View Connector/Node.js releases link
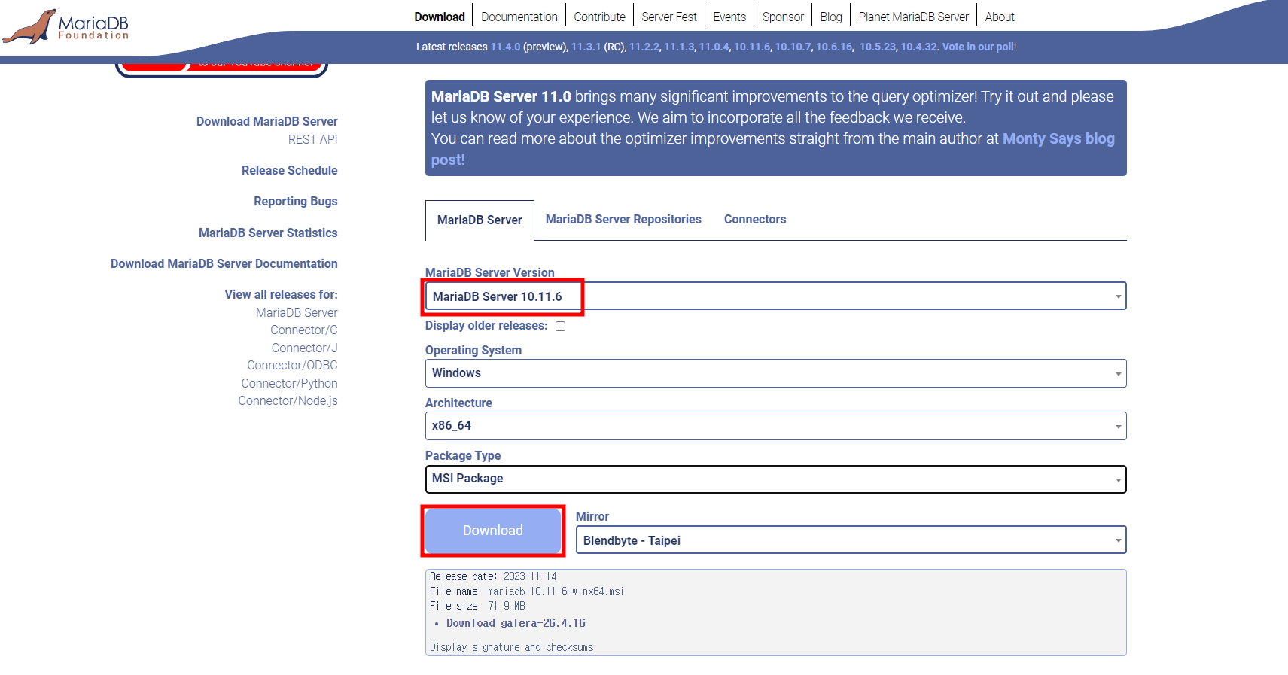The width and height of the screenshot is (1288, 675). (x=288, y=400)
